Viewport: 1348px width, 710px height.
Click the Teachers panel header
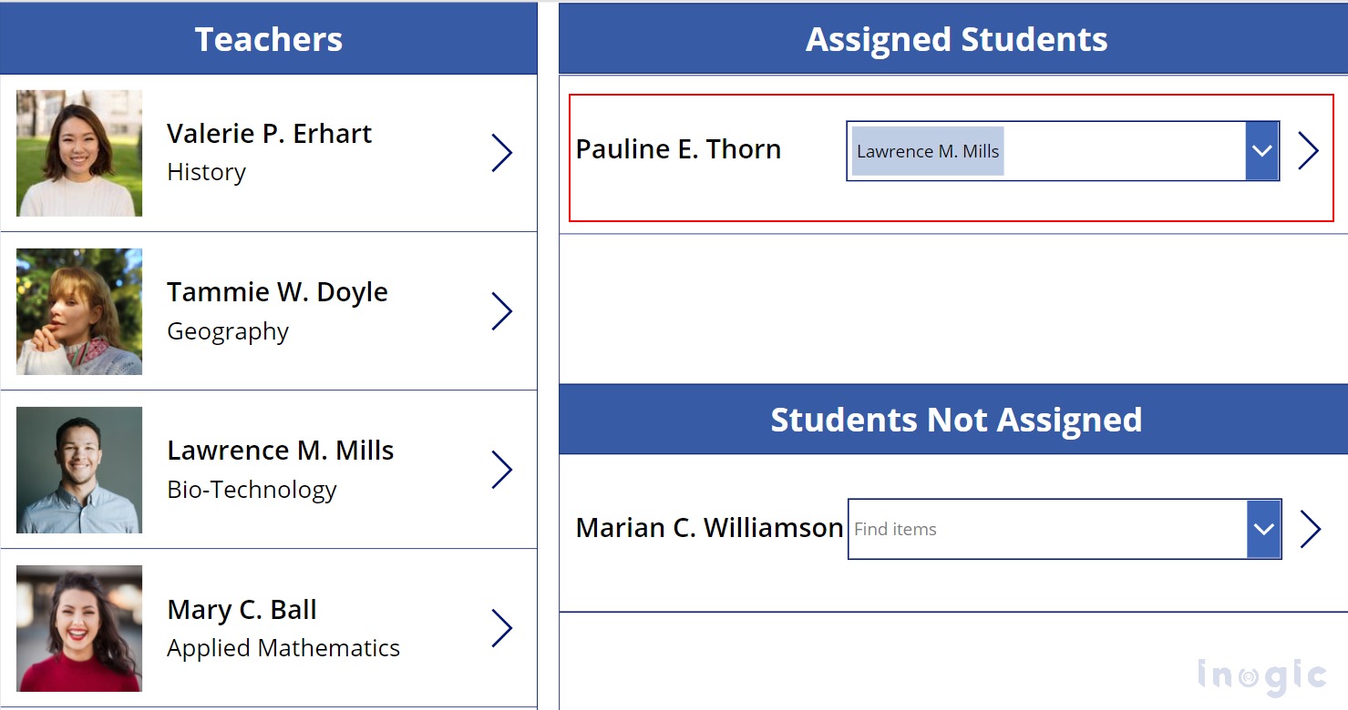click(x=269, y=39)
